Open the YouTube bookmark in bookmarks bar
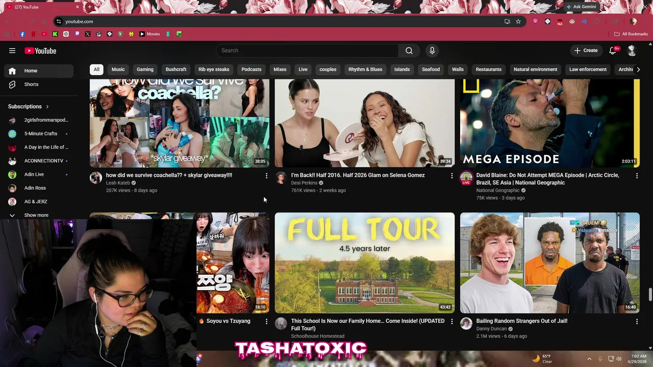Image resolution: width=653 pixels, height=367 pixels. tap(44, 34)
